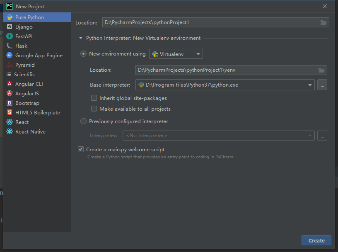Click the React Native atom icon
Viewport: 338px width, 252px height.
pyautogui.click(x=10, y=131)
